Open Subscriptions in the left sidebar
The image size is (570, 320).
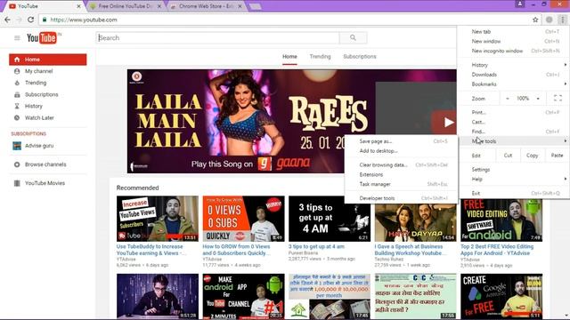[x=41, y=94]
